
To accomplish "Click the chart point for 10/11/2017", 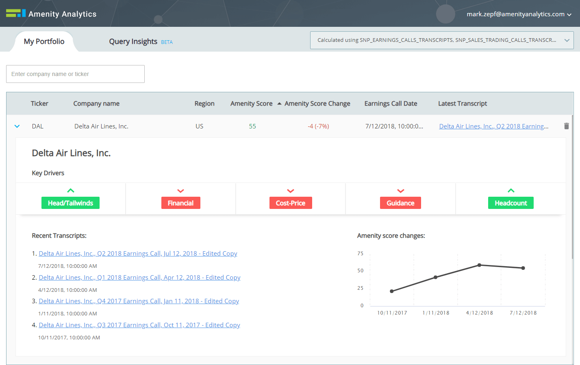I will tap(392, 291).
